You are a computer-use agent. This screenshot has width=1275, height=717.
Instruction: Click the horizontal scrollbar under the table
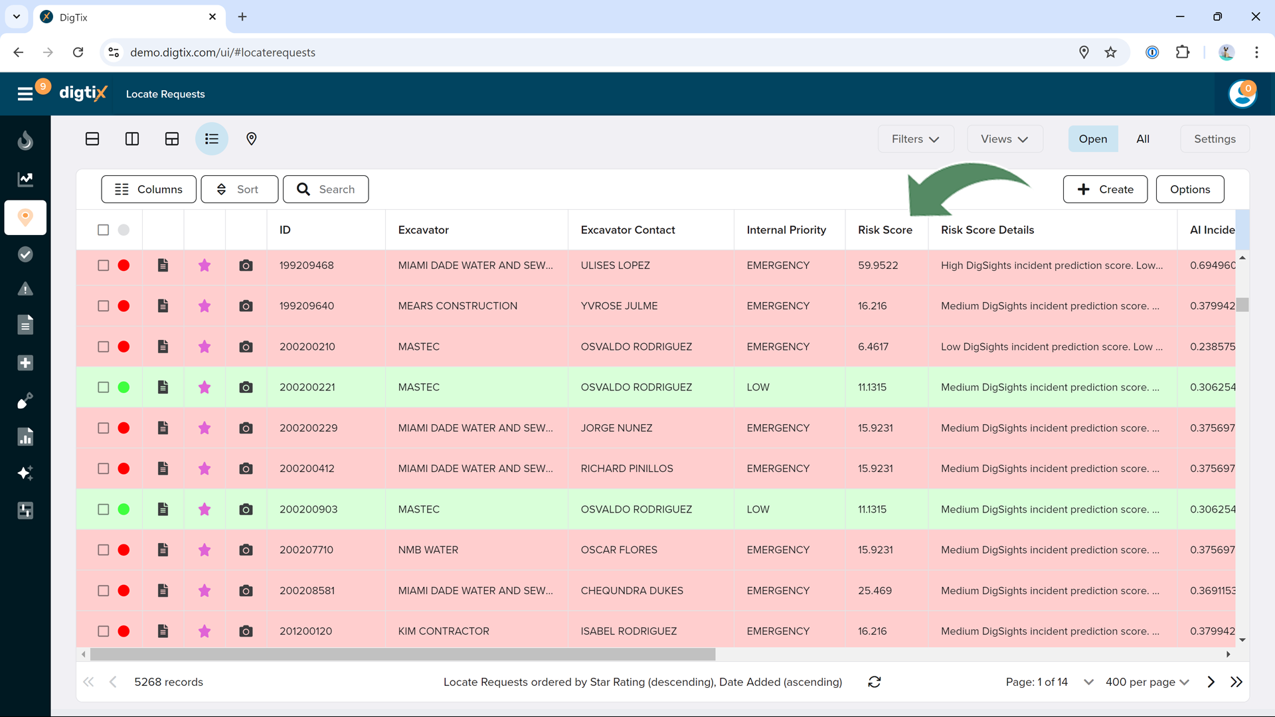402,655
